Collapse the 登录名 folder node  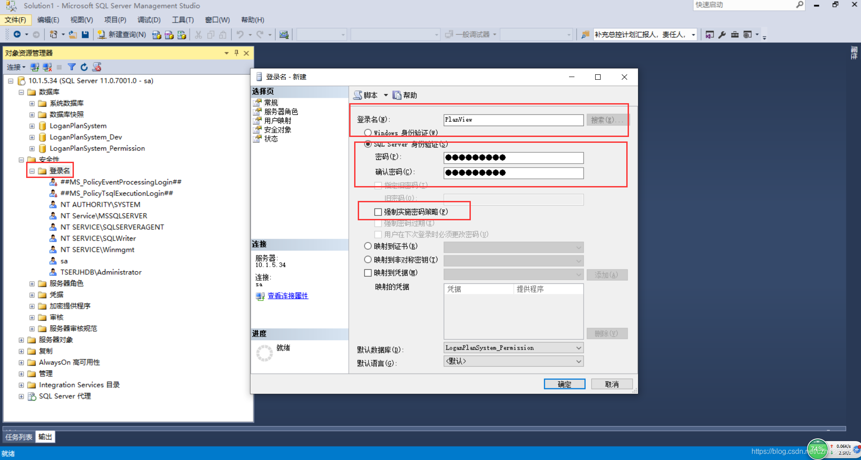tap(32, 171)
